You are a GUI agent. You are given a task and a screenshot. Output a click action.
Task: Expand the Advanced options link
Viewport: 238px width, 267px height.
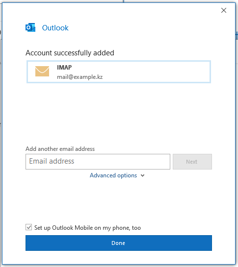click(x=113, y=175)
